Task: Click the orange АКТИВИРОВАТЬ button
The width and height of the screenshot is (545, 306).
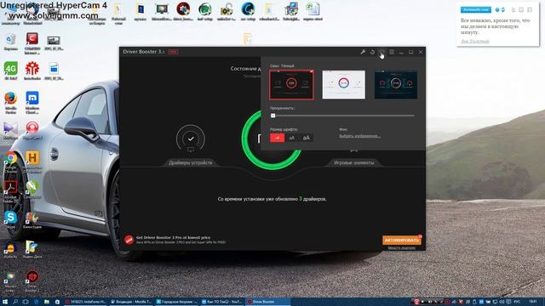Action: pyautogui.click(x=401, y=240)
